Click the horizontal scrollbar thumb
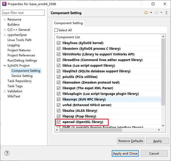The width and height of the screenshot is (171, 161). click(x=90, y=130)
